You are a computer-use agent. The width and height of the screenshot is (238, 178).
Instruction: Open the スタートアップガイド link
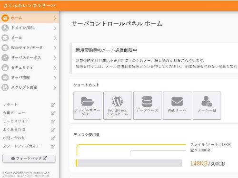pyautogui.click(x=21, y=146)
